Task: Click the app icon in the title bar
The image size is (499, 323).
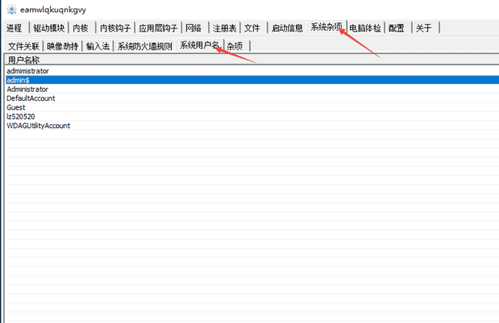Action: point(11,9)
